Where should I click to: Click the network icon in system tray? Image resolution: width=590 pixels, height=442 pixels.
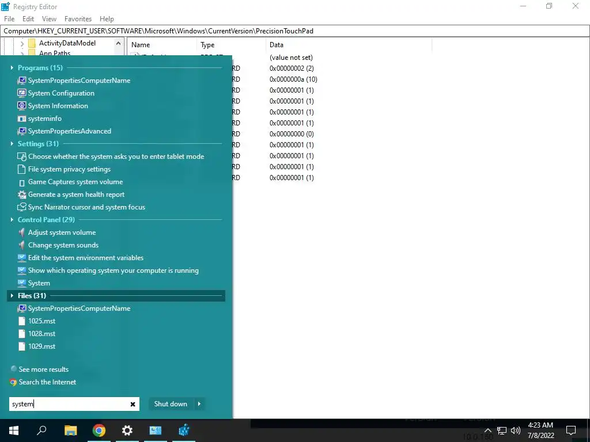(x=502, y=430)
